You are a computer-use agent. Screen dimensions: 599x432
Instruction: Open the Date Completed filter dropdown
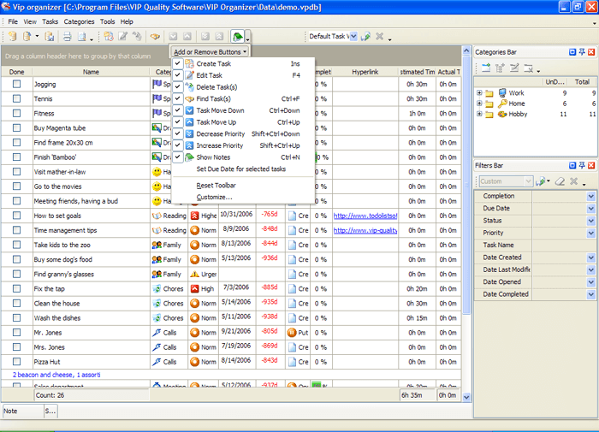coord(591,294)
